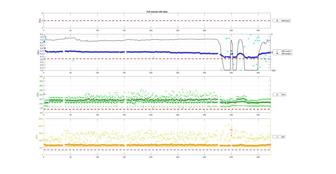Click the '1000' tick on right depth axis
The image size is (336, 174).
[273, 70]
